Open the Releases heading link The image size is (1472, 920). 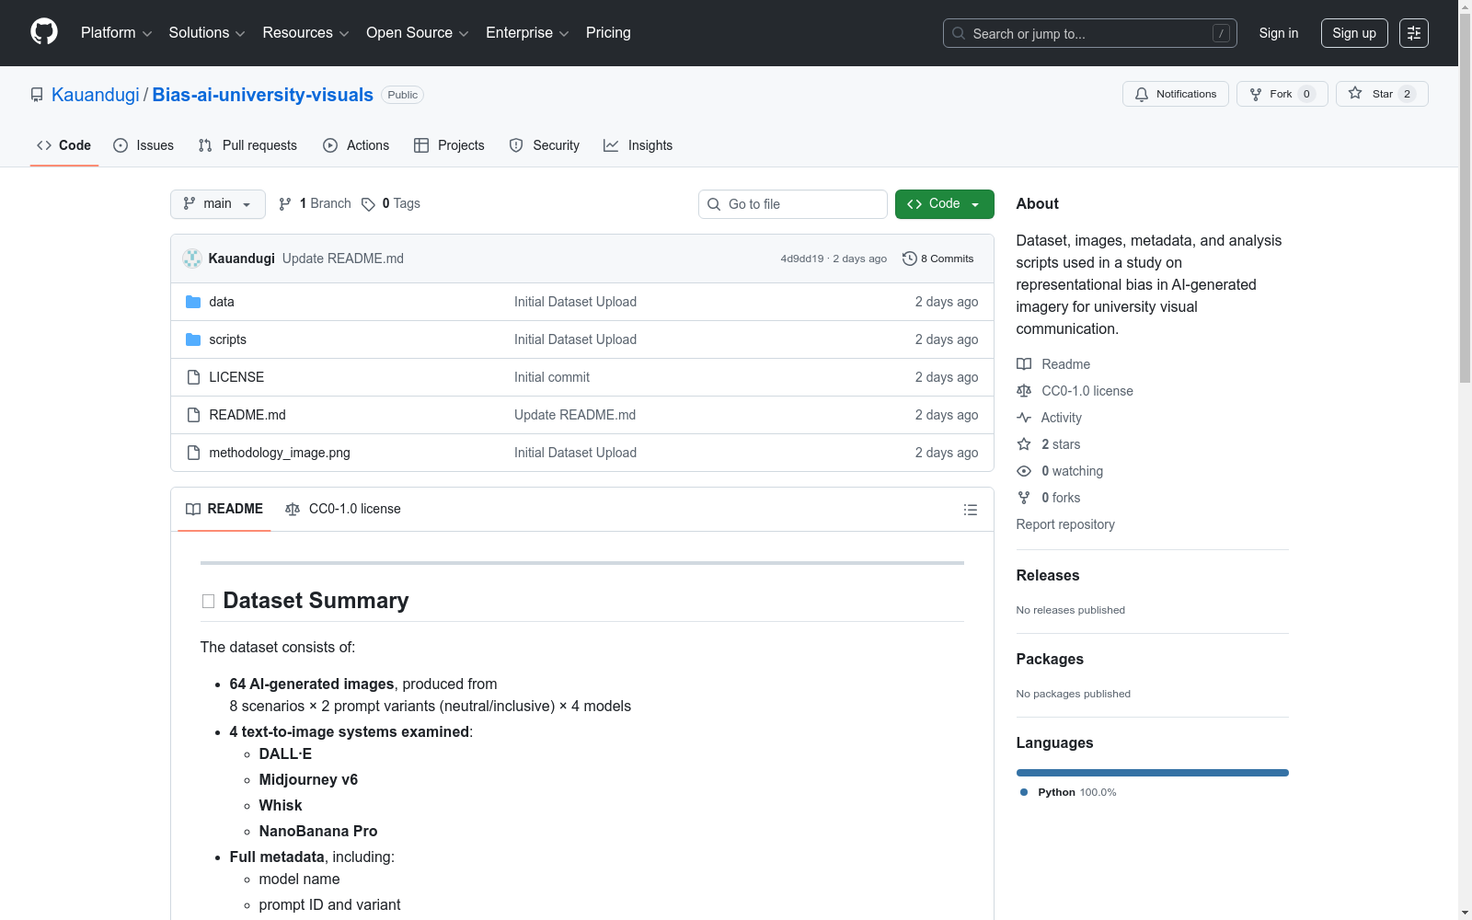(x=1048, y=575)
